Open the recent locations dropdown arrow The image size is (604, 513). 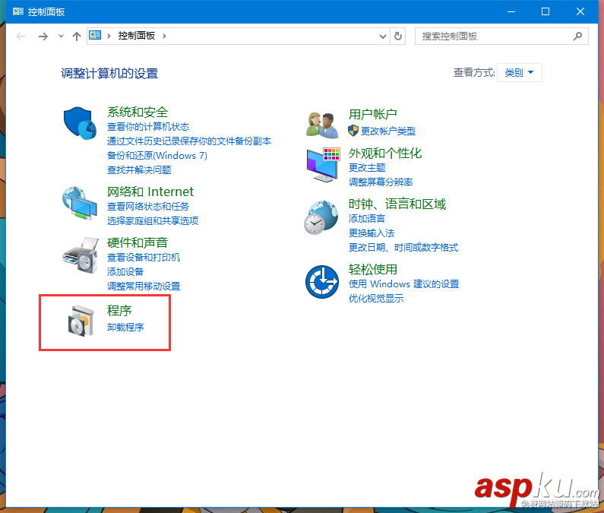(x=61, y=36)
